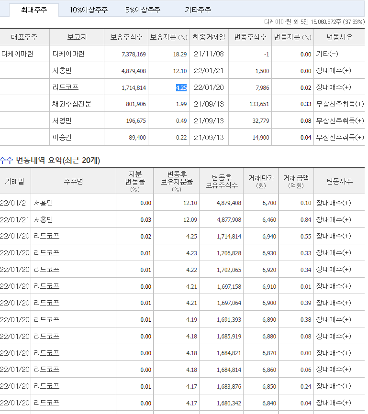Click the 거래금액 (억원) column header
This screenshot has width=368, height=414.
click(x=296, y=181)
